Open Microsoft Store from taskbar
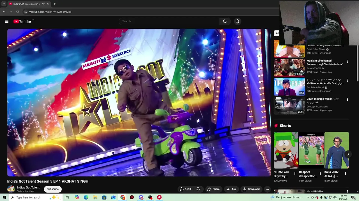The height and width of the screenshot is (201, 359). (x=104, y=197)
